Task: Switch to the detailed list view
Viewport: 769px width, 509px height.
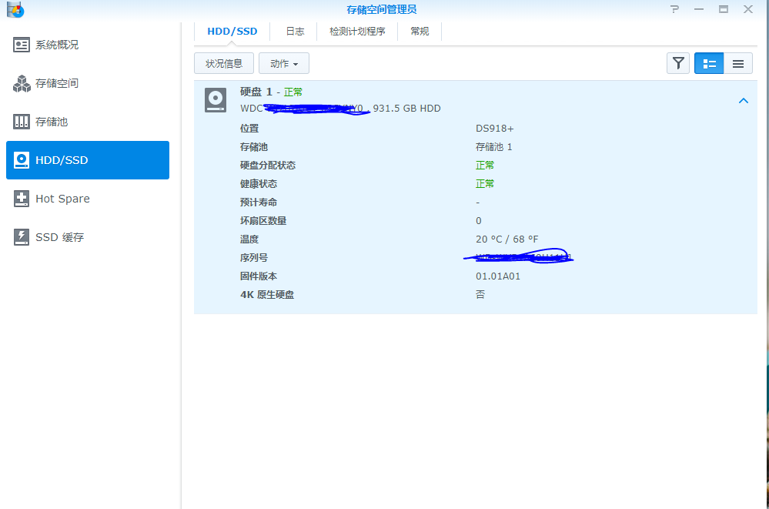Action: click(709, 63)
